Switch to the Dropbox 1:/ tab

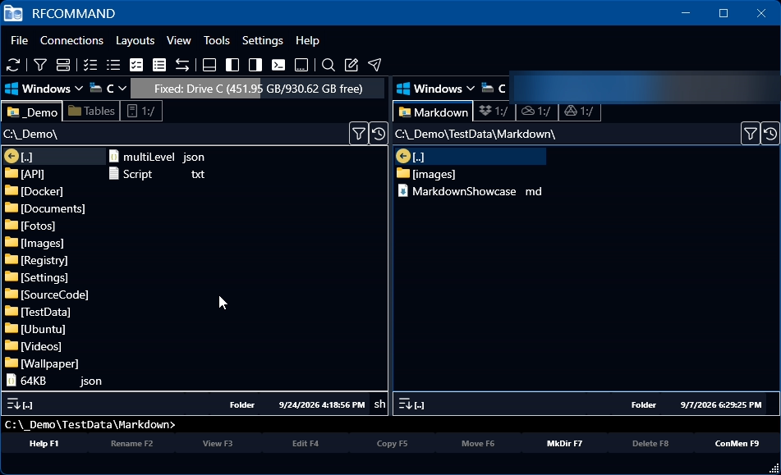494,111
